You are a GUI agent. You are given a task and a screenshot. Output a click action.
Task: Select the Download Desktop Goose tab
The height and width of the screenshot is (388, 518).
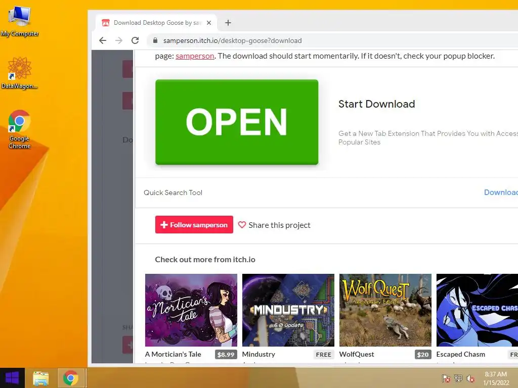pos(157,23)
